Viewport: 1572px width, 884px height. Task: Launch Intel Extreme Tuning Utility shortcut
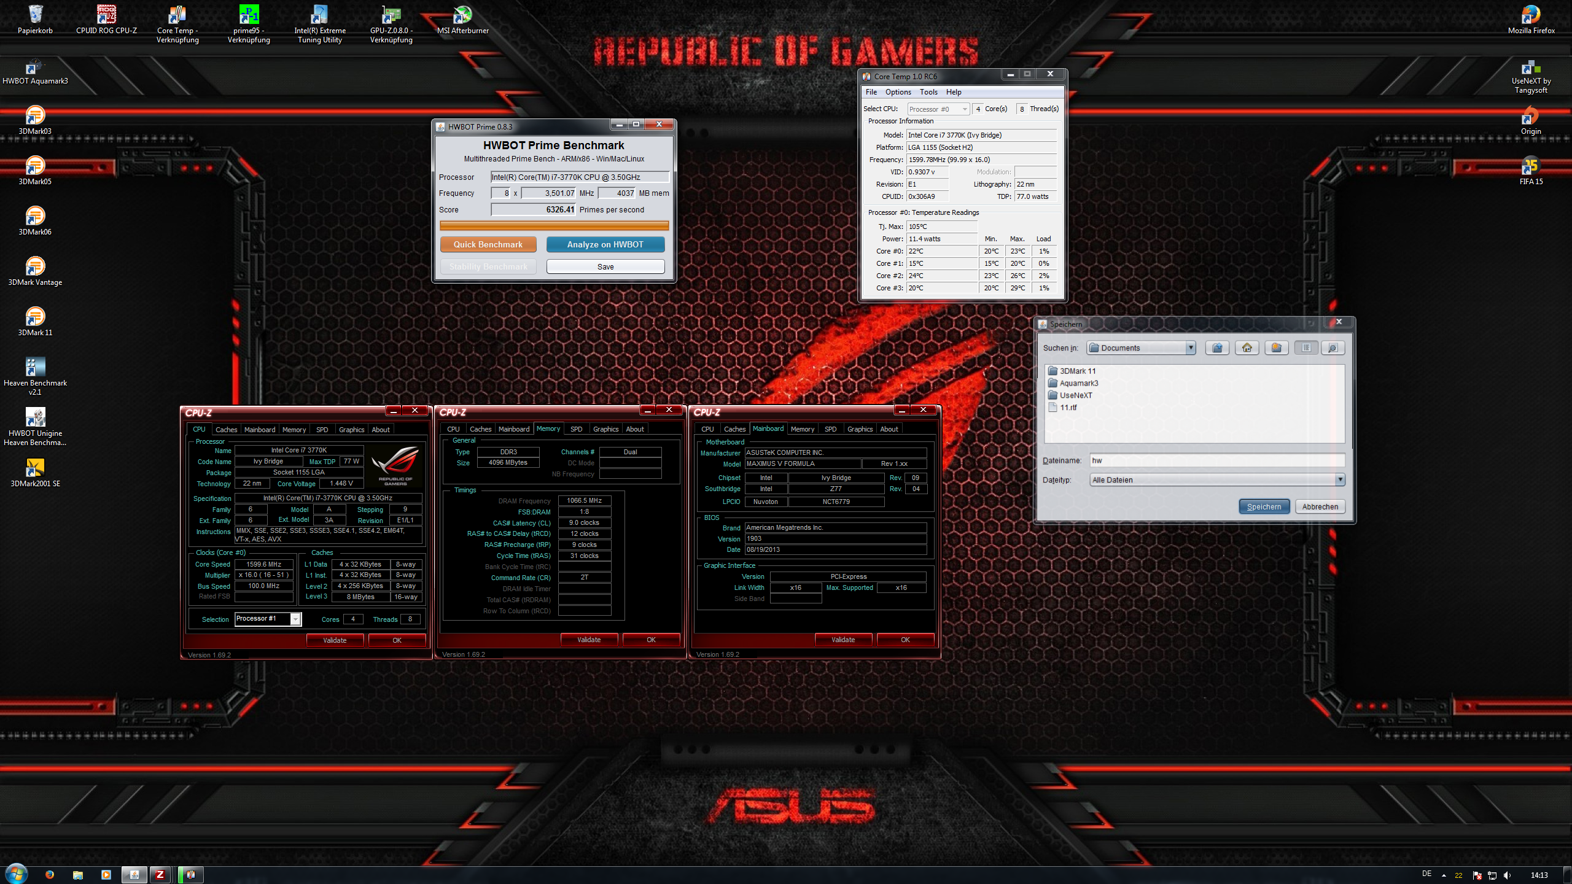coord(320,24)
